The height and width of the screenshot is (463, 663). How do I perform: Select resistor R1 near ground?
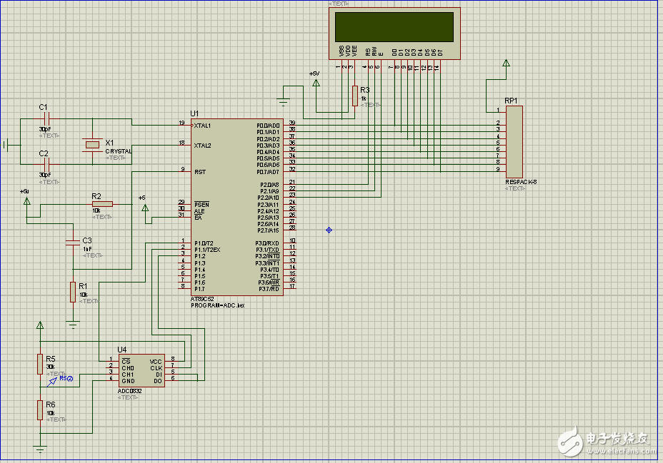tap(72, 291)
